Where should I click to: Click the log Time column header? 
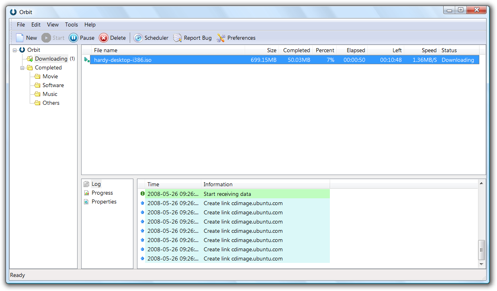(x=173, y=184)
